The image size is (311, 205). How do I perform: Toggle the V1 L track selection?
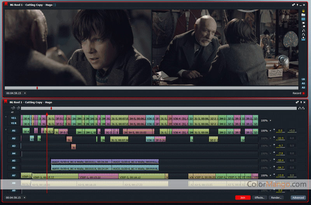coord(14,118)
